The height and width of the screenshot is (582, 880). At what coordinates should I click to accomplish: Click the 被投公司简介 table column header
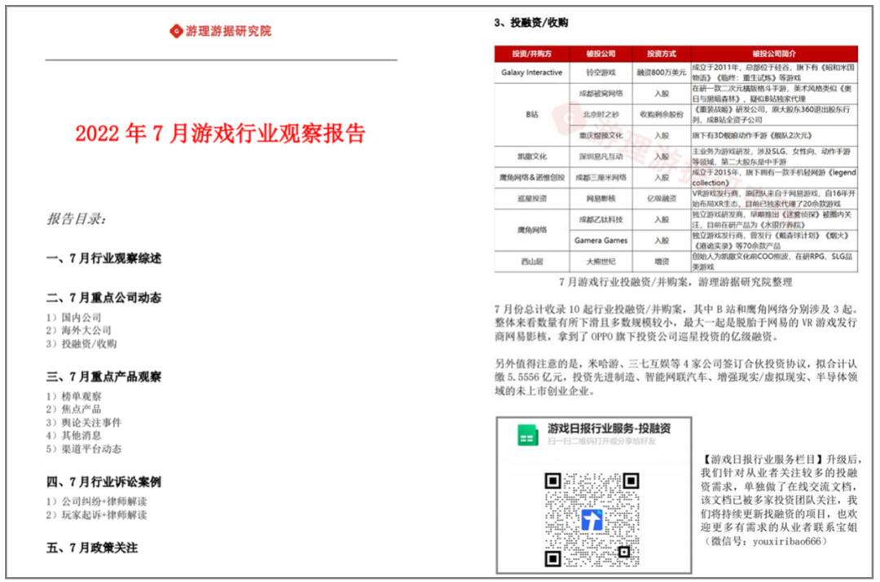click(773, 54)
